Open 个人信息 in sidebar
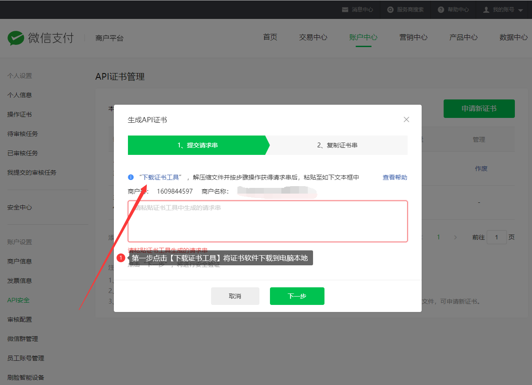This screenshot has width=532, height=385. [19, 95]
